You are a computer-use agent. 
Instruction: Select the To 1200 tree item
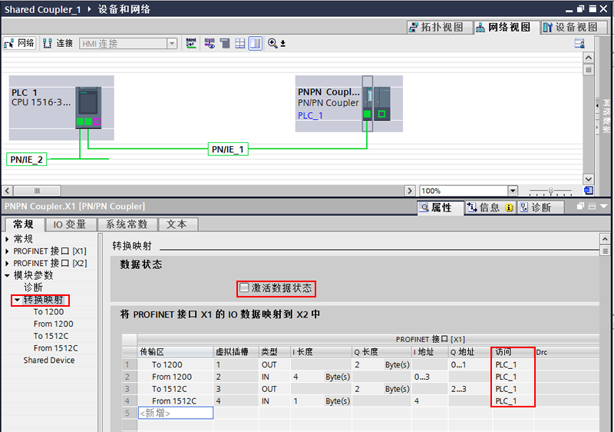48,312
